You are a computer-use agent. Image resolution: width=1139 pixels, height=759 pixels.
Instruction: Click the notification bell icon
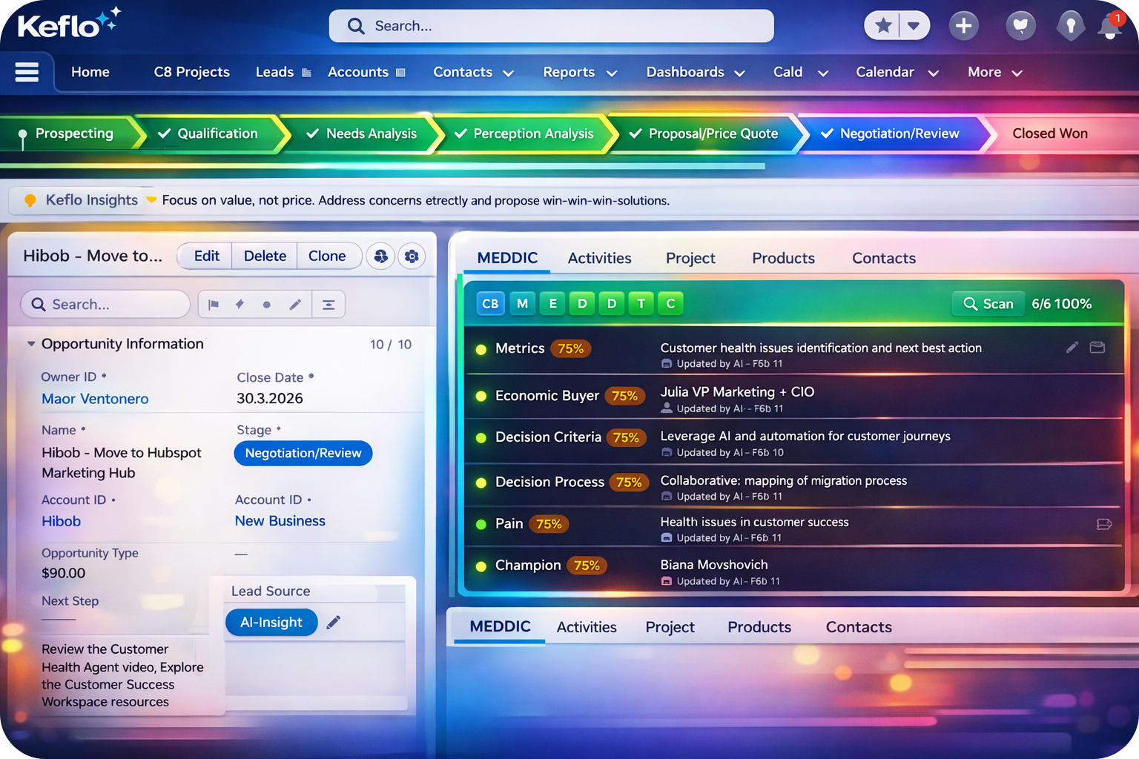coord(1109,27)
